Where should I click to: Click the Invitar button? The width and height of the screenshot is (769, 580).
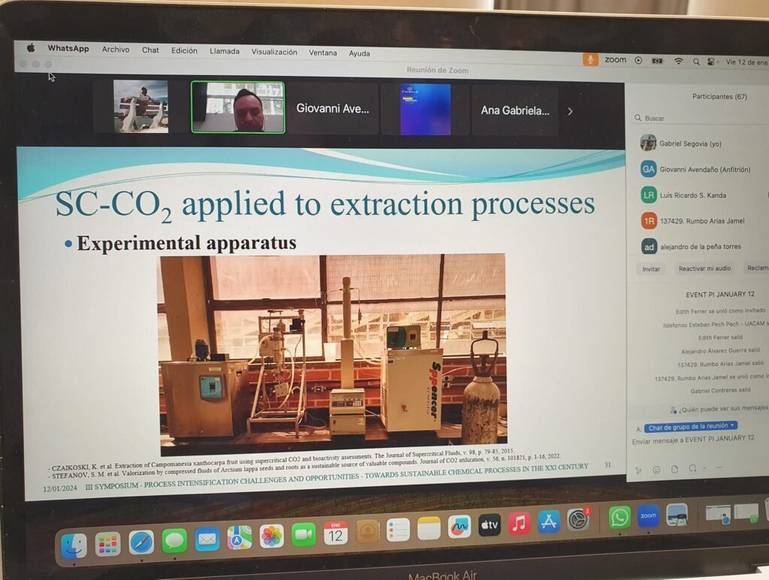point(651,269)
